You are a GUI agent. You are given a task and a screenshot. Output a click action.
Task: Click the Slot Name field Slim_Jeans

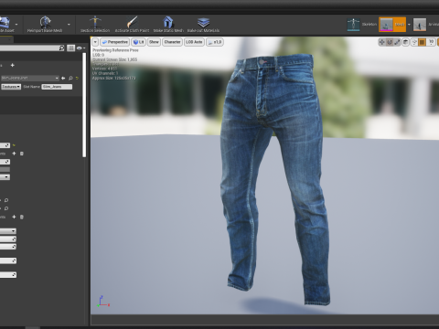57,87
